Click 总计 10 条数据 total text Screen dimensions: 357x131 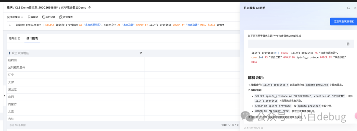click(17, 125)
